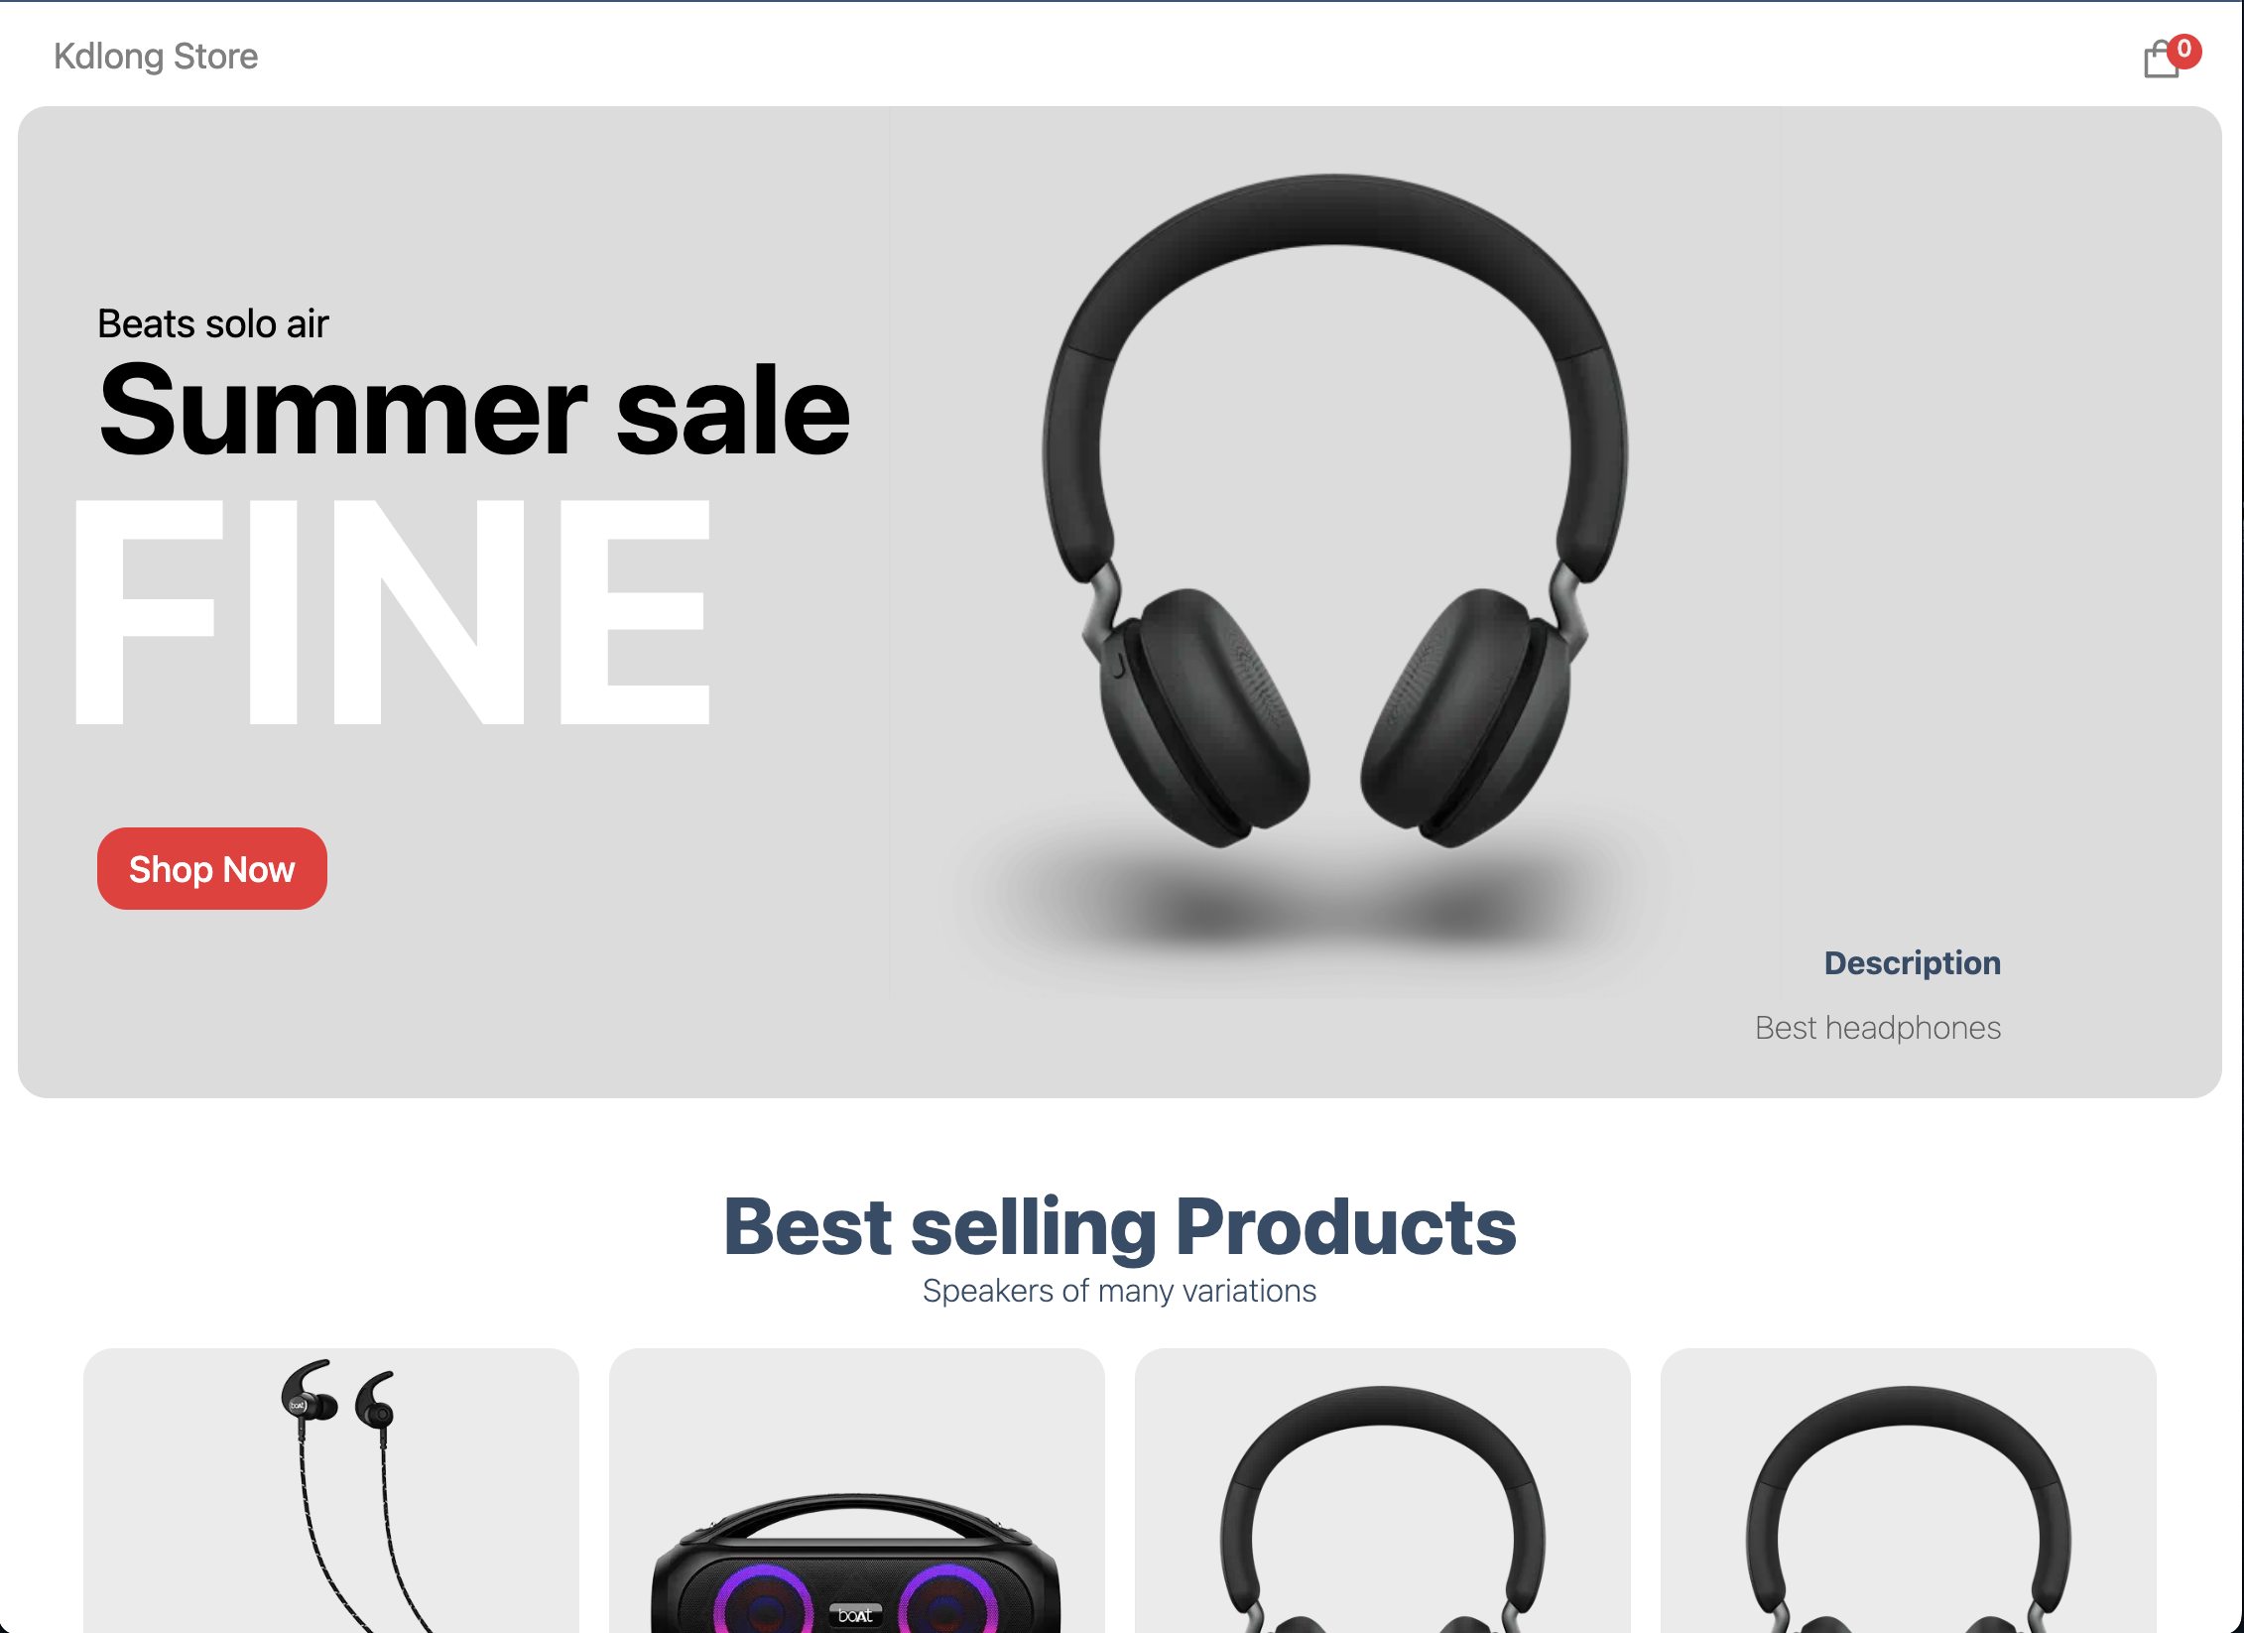Open the shopping bag cart icon
The image size is (2244, 1633).
pos(2161,61)
